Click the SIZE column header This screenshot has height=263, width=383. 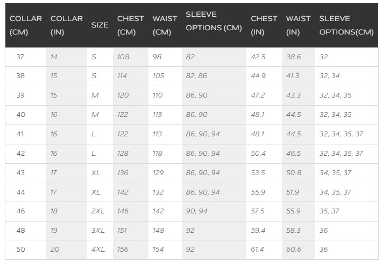click(100, 25)
